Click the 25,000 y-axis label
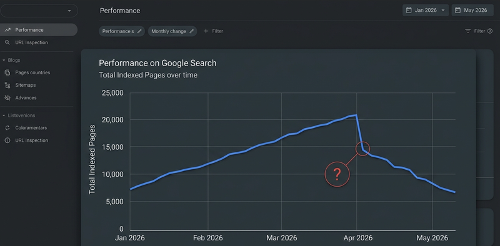 tap(112, 93)
